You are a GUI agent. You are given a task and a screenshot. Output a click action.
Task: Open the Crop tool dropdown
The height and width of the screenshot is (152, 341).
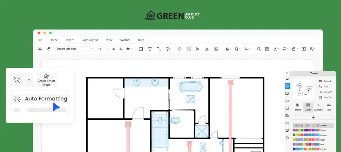[247, 49]
